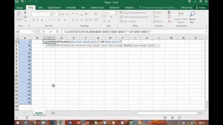Click the Select All corner triangle of the grid
223x125 pixels.
click(x=17, y=38)
